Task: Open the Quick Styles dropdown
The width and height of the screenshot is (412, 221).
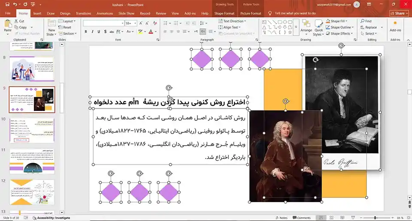Action: (x=318, y=28)
